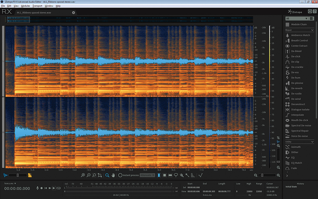Open the Dialogue Isolate module
The image size is (318, 199).
pos(298,109)
